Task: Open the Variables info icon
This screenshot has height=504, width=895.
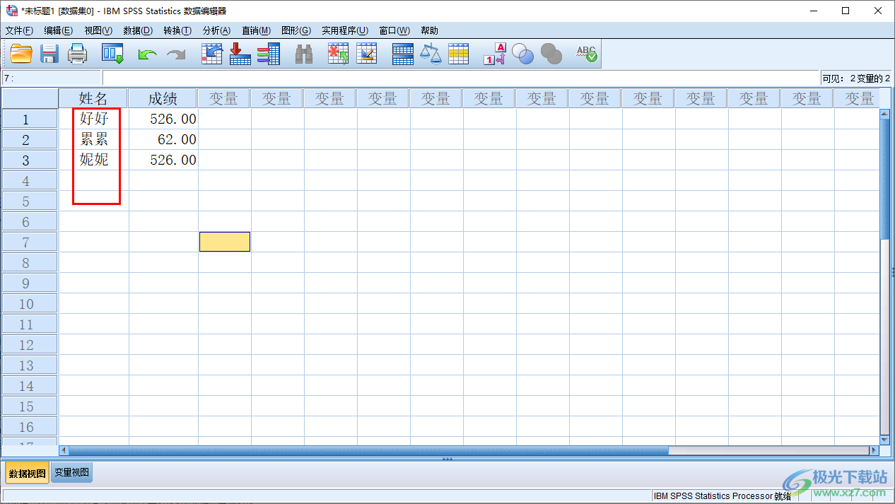Action: 269,54
